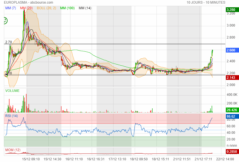Click the MM (7) legend label

(11, 8)
